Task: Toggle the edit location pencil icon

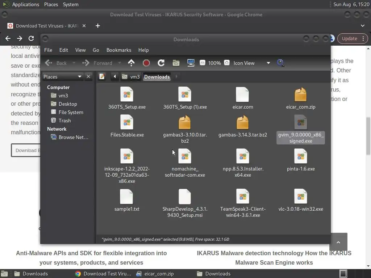Action: tap(102, 77)
